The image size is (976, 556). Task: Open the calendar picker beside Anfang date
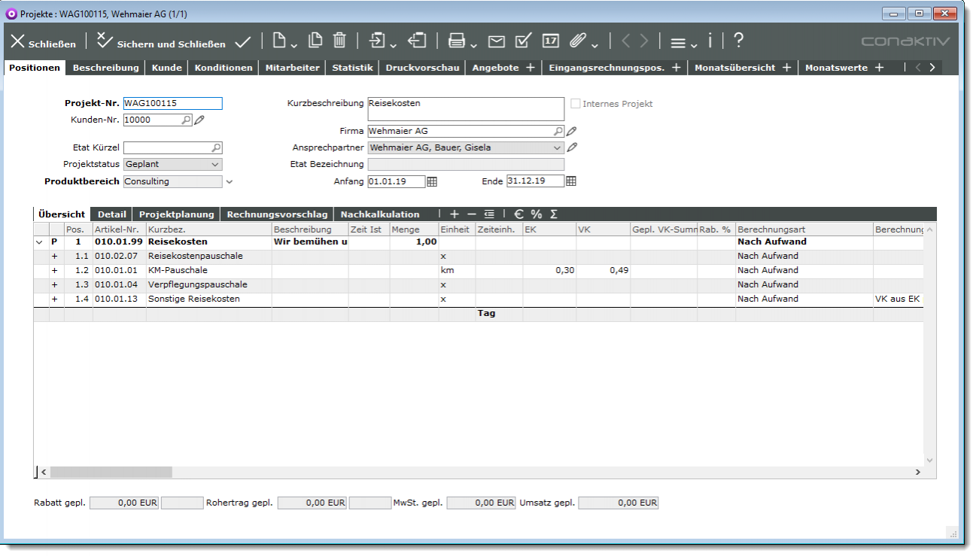pyautogui.click(x=432, y=181)
